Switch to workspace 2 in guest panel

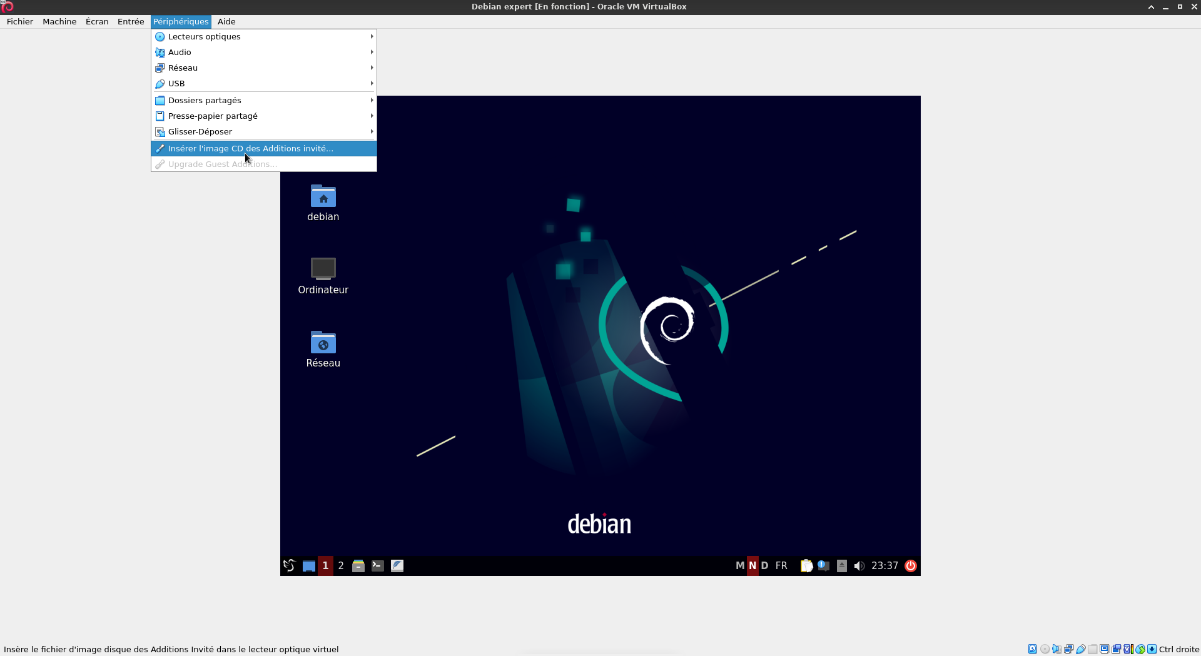(x=341, y=565)
